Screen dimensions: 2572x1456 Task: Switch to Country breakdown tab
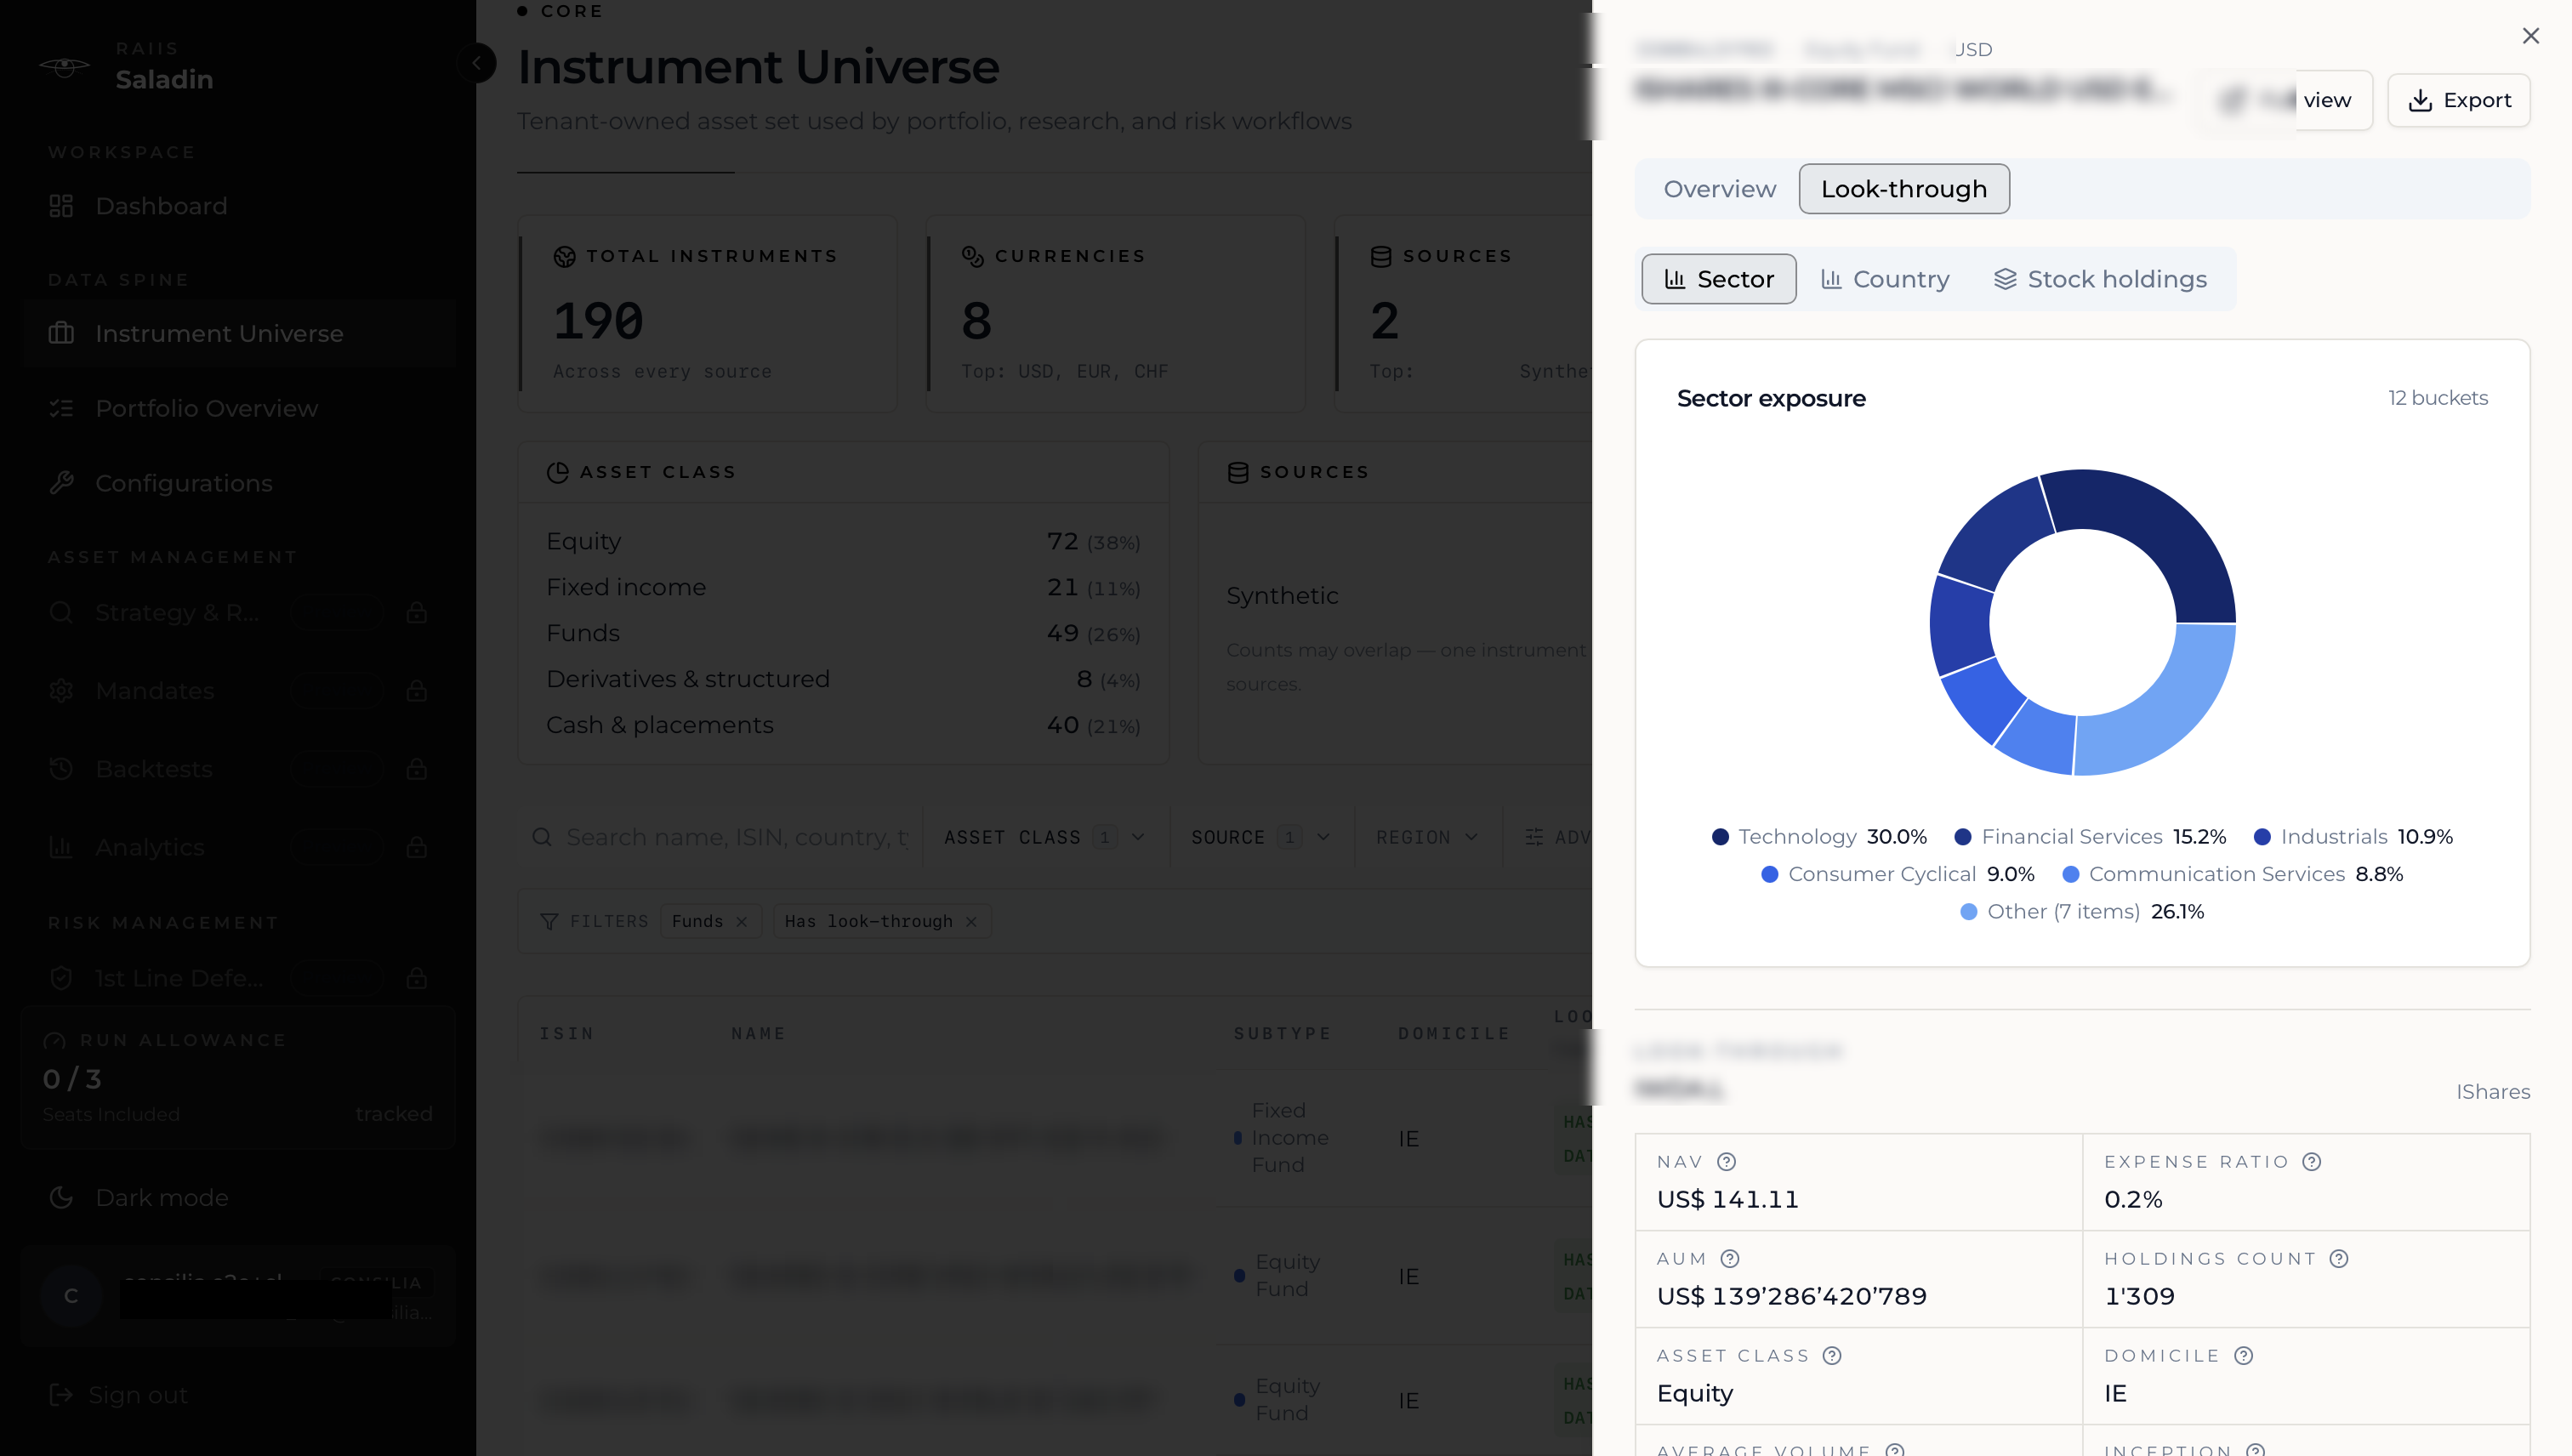tap(1885, 279)
